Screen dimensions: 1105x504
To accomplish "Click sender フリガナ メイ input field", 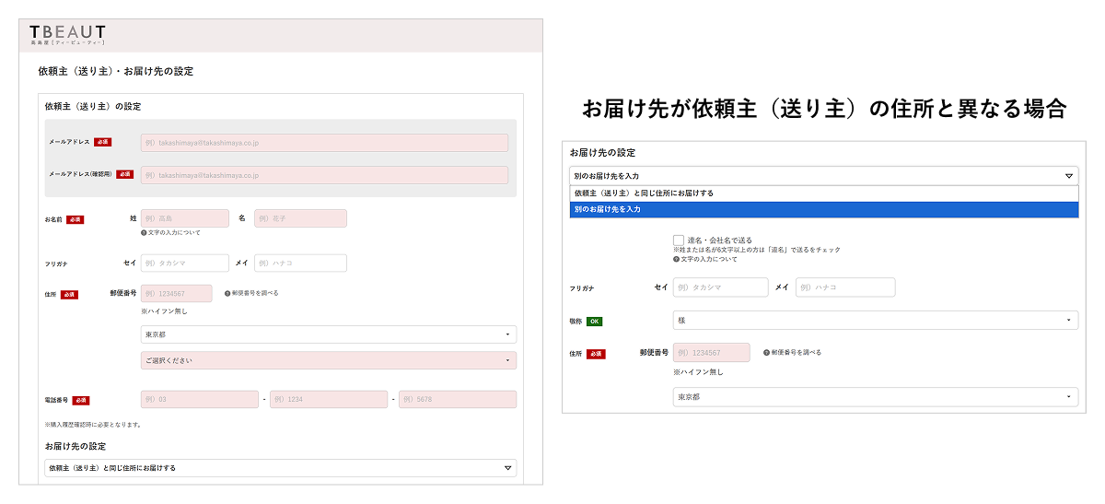I will point(300,264).
